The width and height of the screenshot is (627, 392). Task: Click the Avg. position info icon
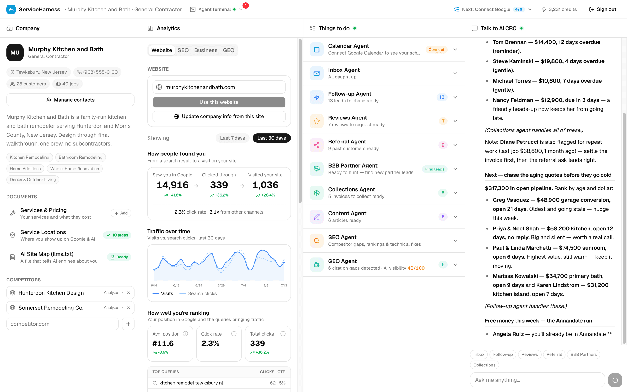[x=185, y=334]
